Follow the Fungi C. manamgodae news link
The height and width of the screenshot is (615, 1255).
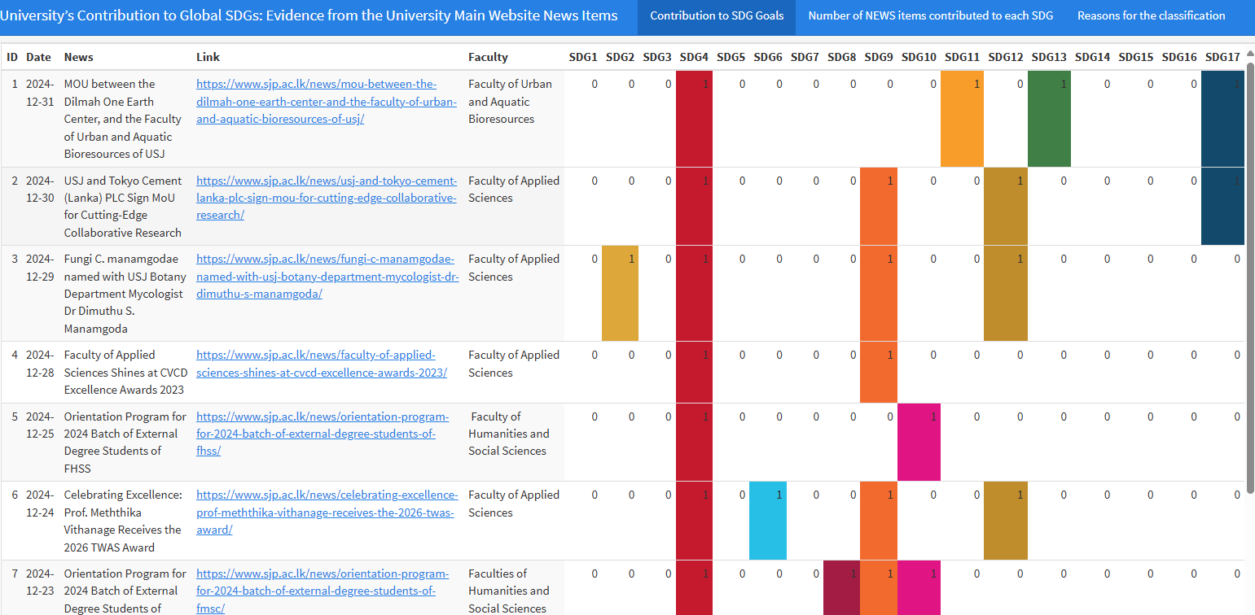pyautogui.click(x=326, y=277)
